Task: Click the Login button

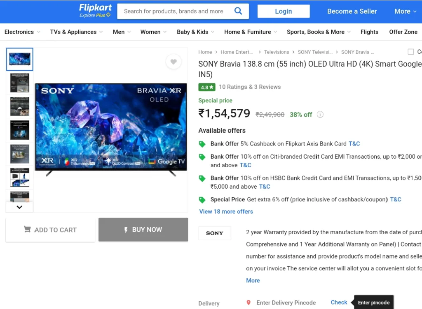Action: pyautogui.click(x=284, y=11)
